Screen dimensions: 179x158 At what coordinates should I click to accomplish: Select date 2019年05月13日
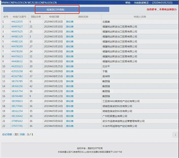click(x=53, y=116)
